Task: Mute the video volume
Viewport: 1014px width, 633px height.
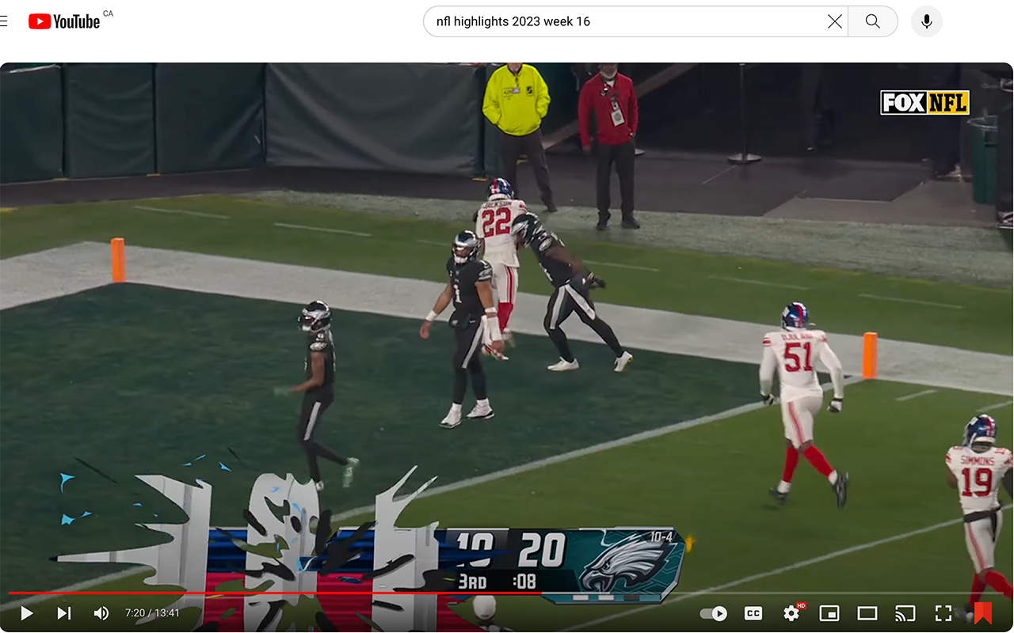Action: click(x=101, y=613)
